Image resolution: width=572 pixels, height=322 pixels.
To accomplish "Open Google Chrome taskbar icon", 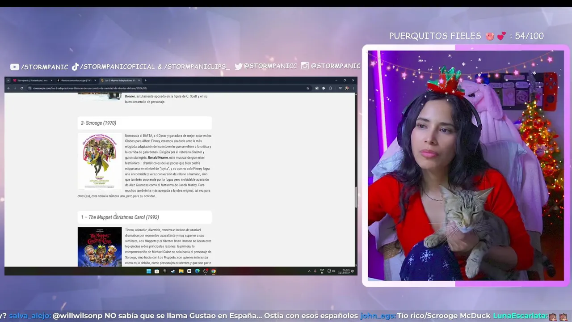I will click(x=214, y=271).
